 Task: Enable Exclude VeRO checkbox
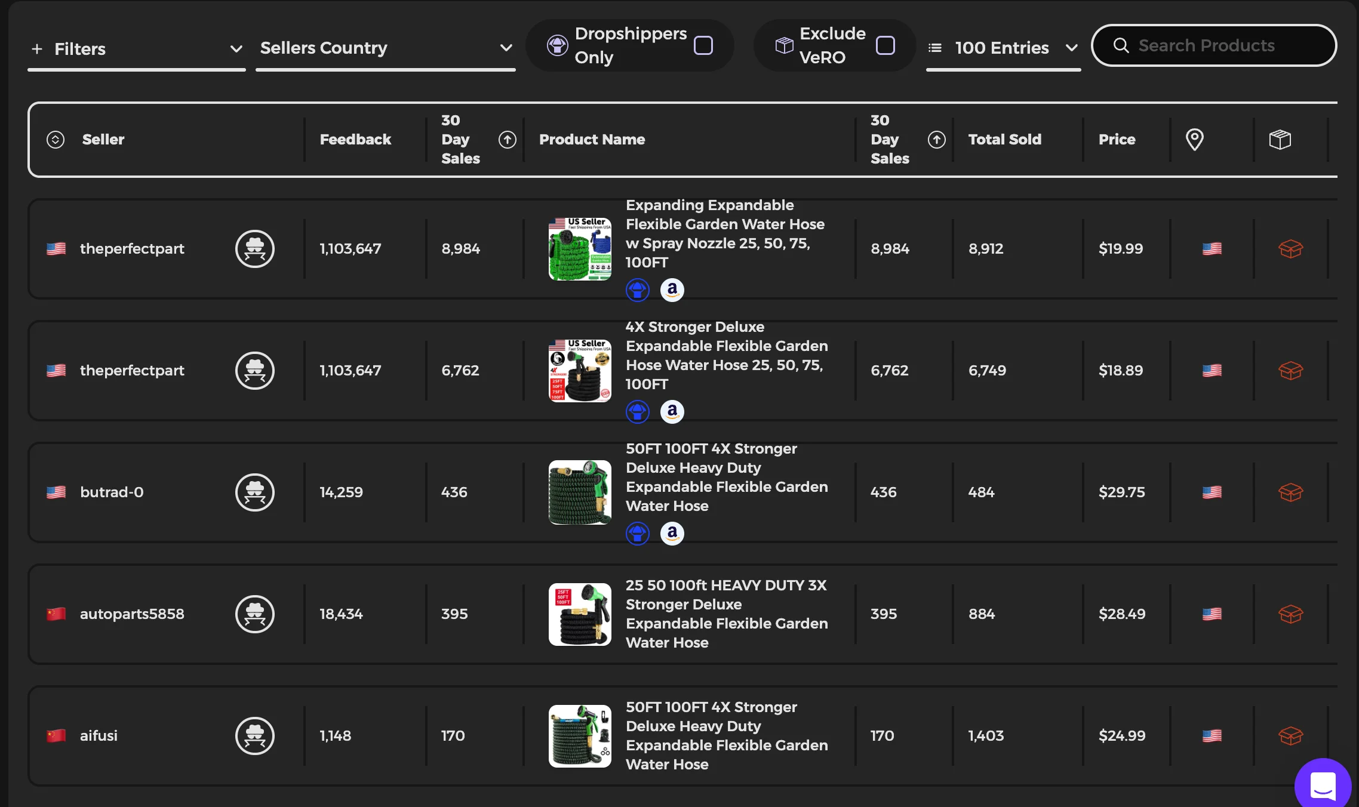click(885, 45)
